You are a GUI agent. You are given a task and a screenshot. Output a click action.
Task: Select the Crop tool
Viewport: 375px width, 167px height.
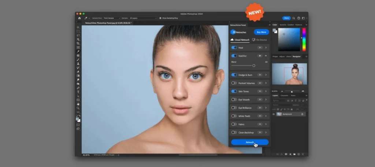[x=78, y=43]
